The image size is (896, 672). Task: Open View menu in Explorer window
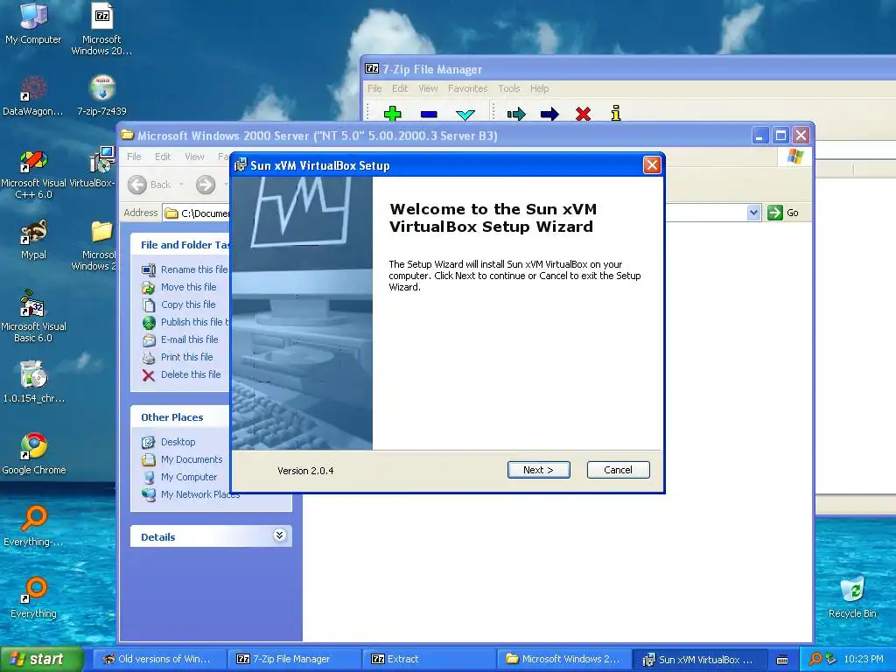[x=194, y=157]
